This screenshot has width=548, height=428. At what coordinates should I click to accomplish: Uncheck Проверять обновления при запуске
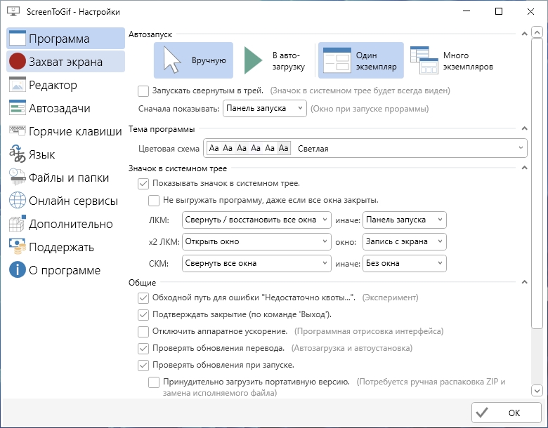[x=143, y=366]
